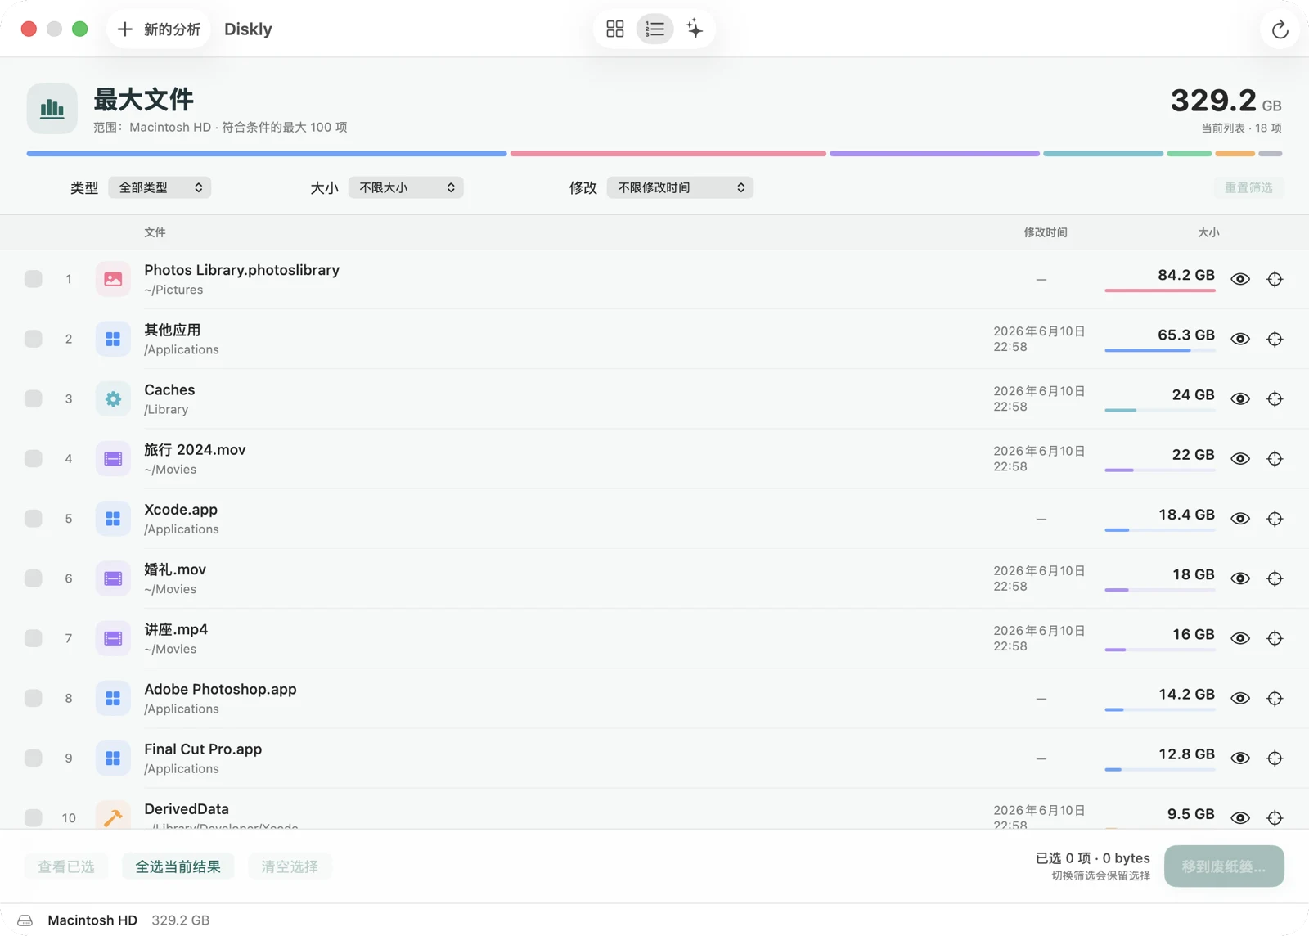
Task: Click the DerivedData hammer icon
Action: pyautogui.click(x=113, y=815)
